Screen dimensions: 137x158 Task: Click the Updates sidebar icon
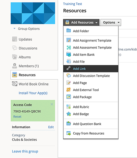point(15,39)
